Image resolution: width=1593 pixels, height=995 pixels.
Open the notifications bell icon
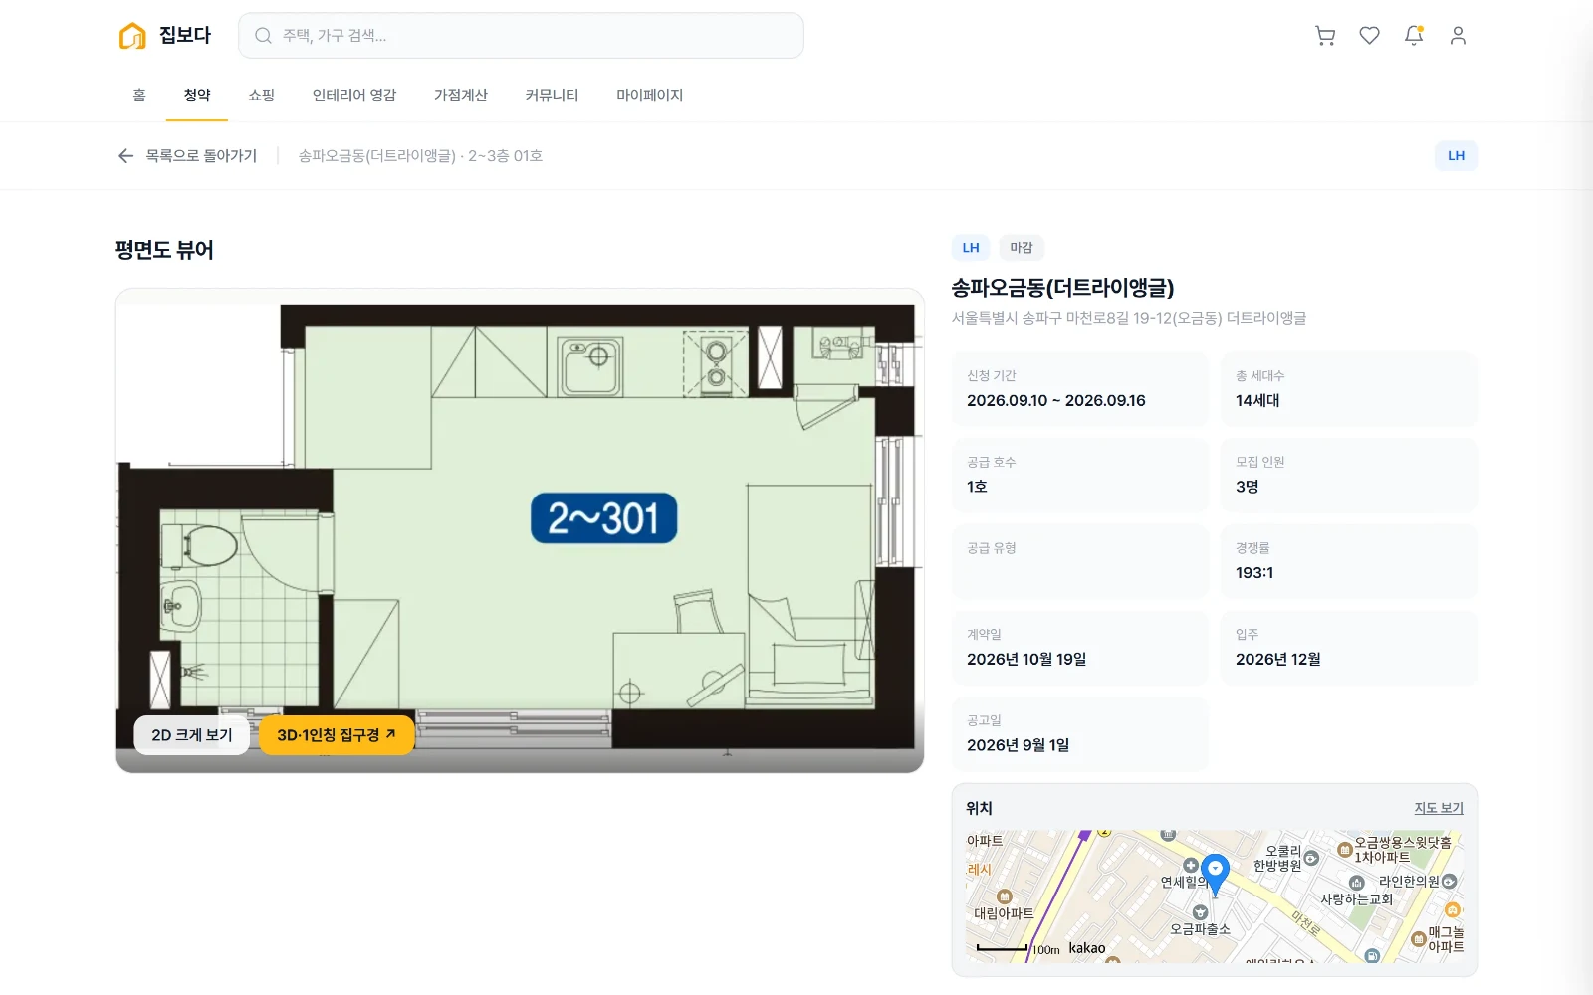click(1414, 36)
